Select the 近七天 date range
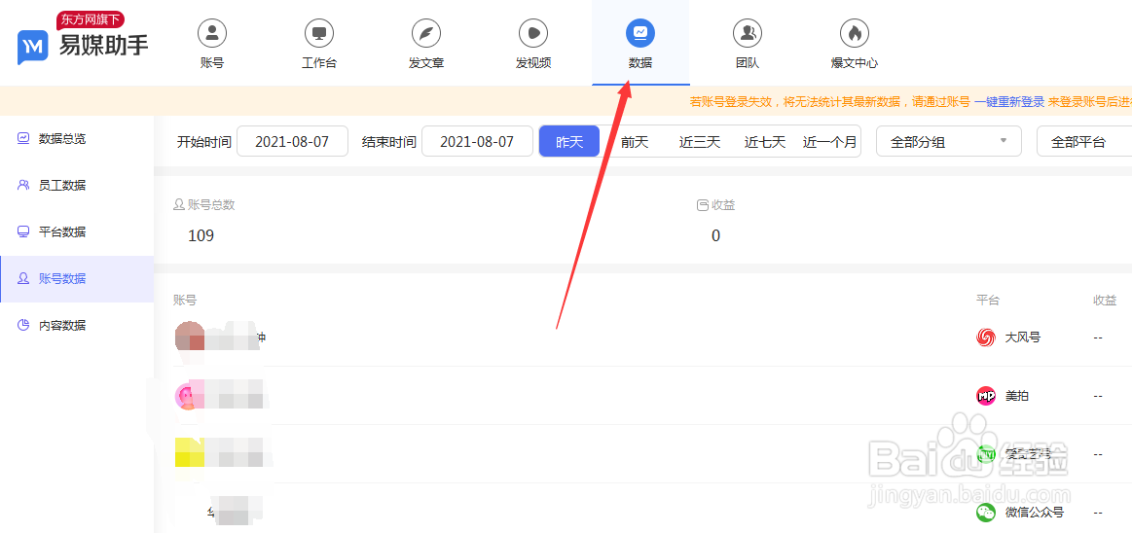The width and height of the screenshot is (1132, 533). click(x=765, y=142)
